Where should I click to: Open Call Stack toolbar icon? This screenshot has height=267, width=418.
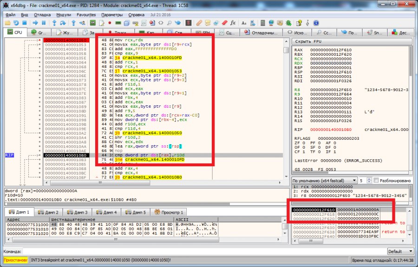pyautogui.click(x=127, y=23)
